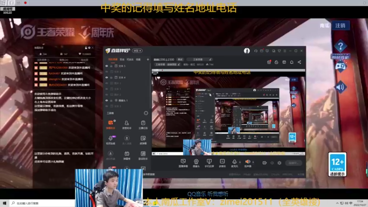Select the 摄像头 1 layer row
Screen dimensions: 368x207
tap(127, 100)
